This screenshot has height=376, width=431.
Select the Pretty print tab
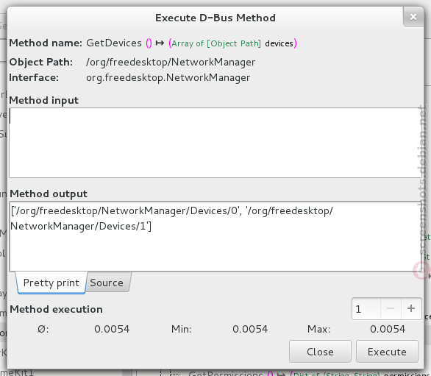(x=51, y=283)
